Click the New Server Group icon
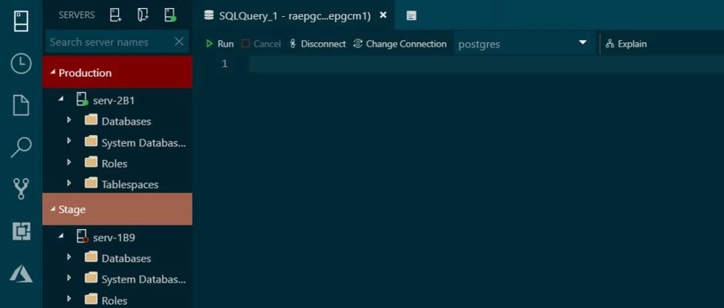 pyautogui.click(x=143, y=15)
